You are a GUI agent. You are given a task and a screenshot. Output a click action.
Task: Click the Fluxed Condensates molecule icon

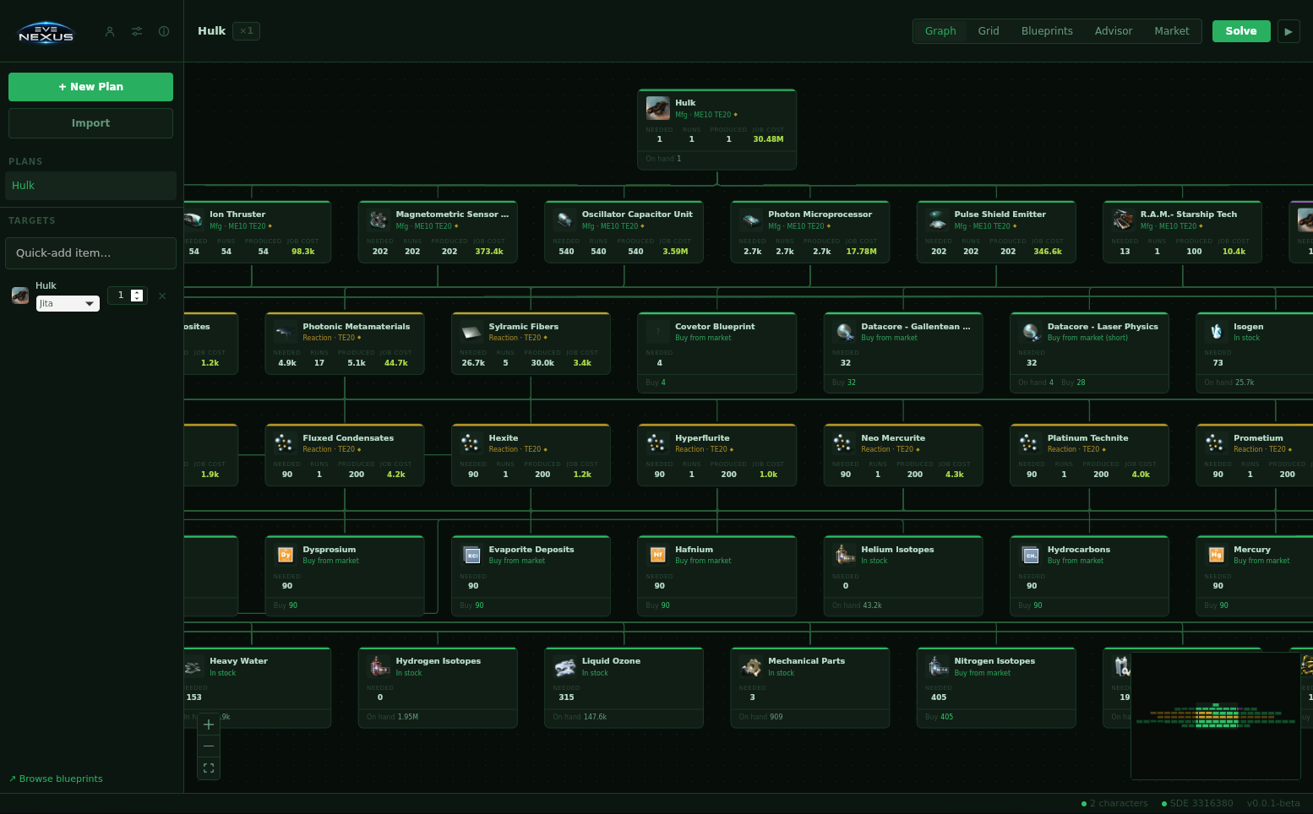tap(286, 442)
